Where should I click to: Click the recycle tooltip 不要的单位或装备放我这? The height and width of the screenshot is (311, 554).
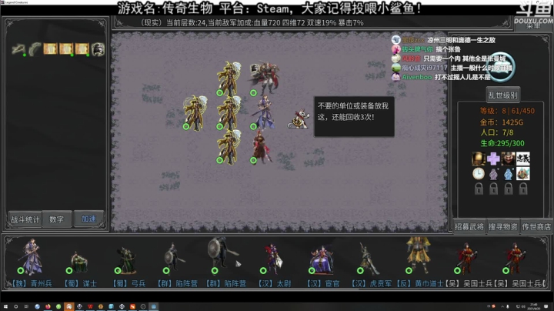pyautogui.click(x=354, y=117)
